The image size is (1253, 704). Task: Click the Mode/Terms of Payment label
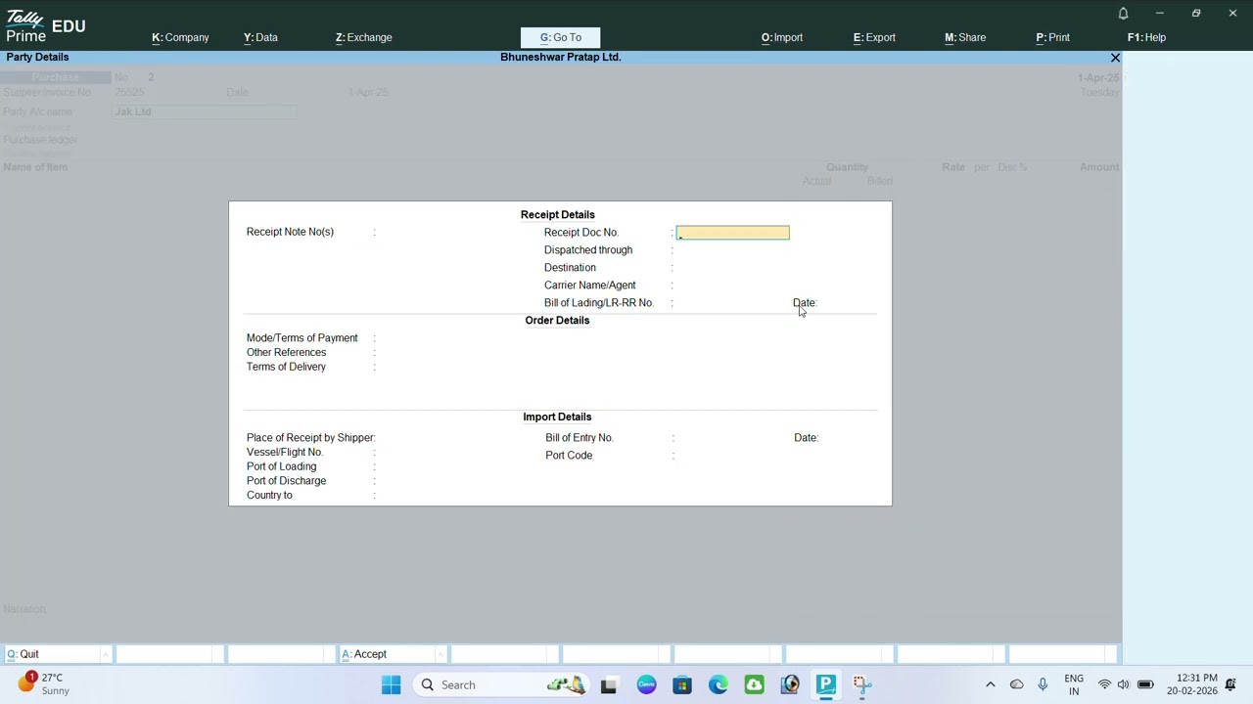302,338
